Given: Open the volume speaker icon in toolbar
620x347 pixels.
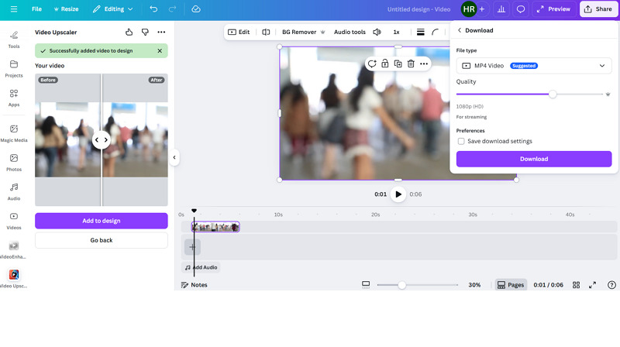Looking at the screenshot, I should click(x=377, y=33).
